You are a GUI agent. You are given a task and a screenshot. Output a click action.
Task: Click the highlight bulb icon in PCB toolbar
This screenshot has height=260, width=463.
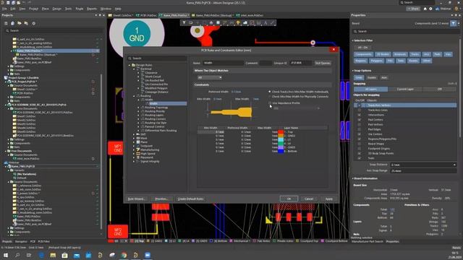(238, 22)
